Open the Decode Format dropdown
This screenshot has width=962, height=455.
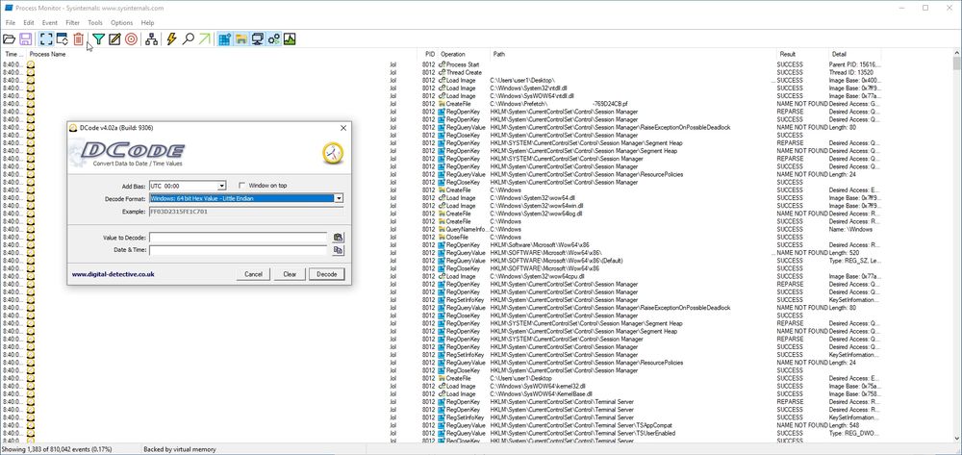[x=338, y=198]
